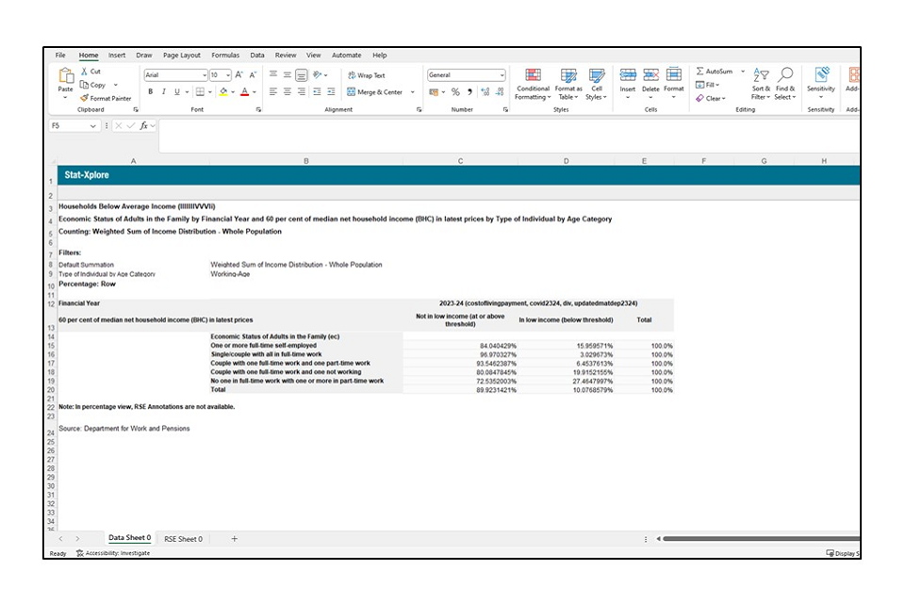Click the Paste clipboard icon

click(x=65, y=76)
